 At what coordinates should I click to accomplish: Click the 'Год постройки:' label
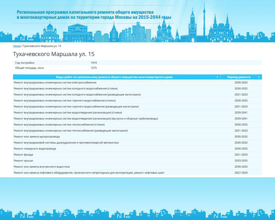click(x=25, y=63)
